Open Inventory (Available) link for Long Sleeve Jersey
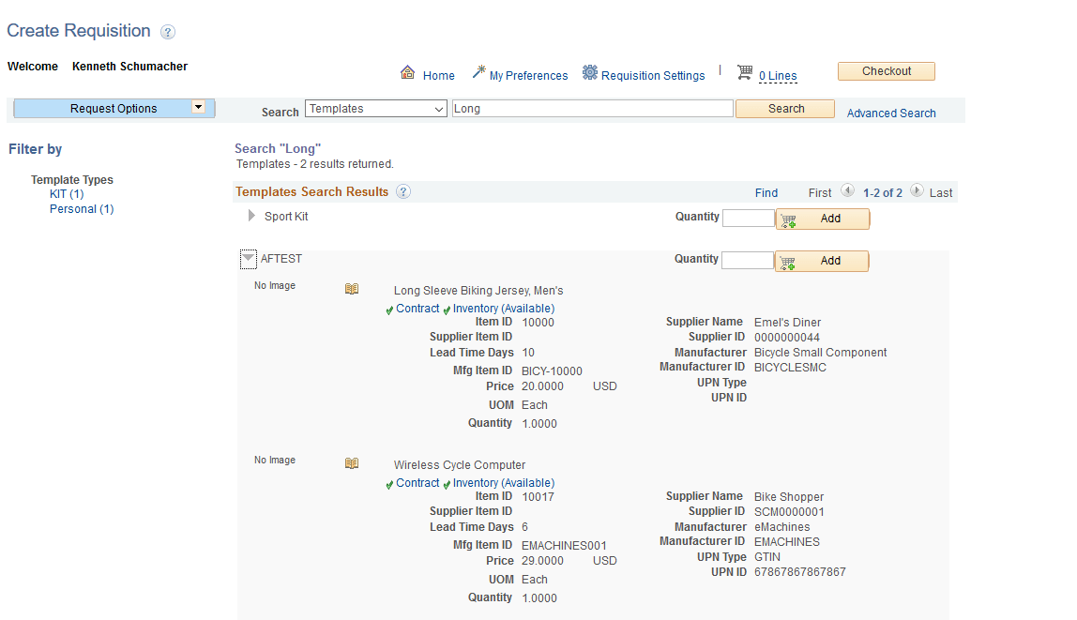 coord(504,309)
